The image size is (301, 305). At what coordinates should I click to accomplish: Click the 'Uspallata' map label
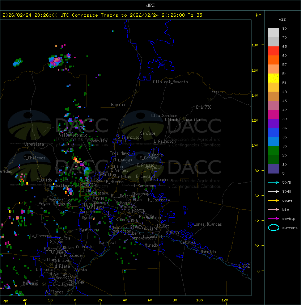34,144
